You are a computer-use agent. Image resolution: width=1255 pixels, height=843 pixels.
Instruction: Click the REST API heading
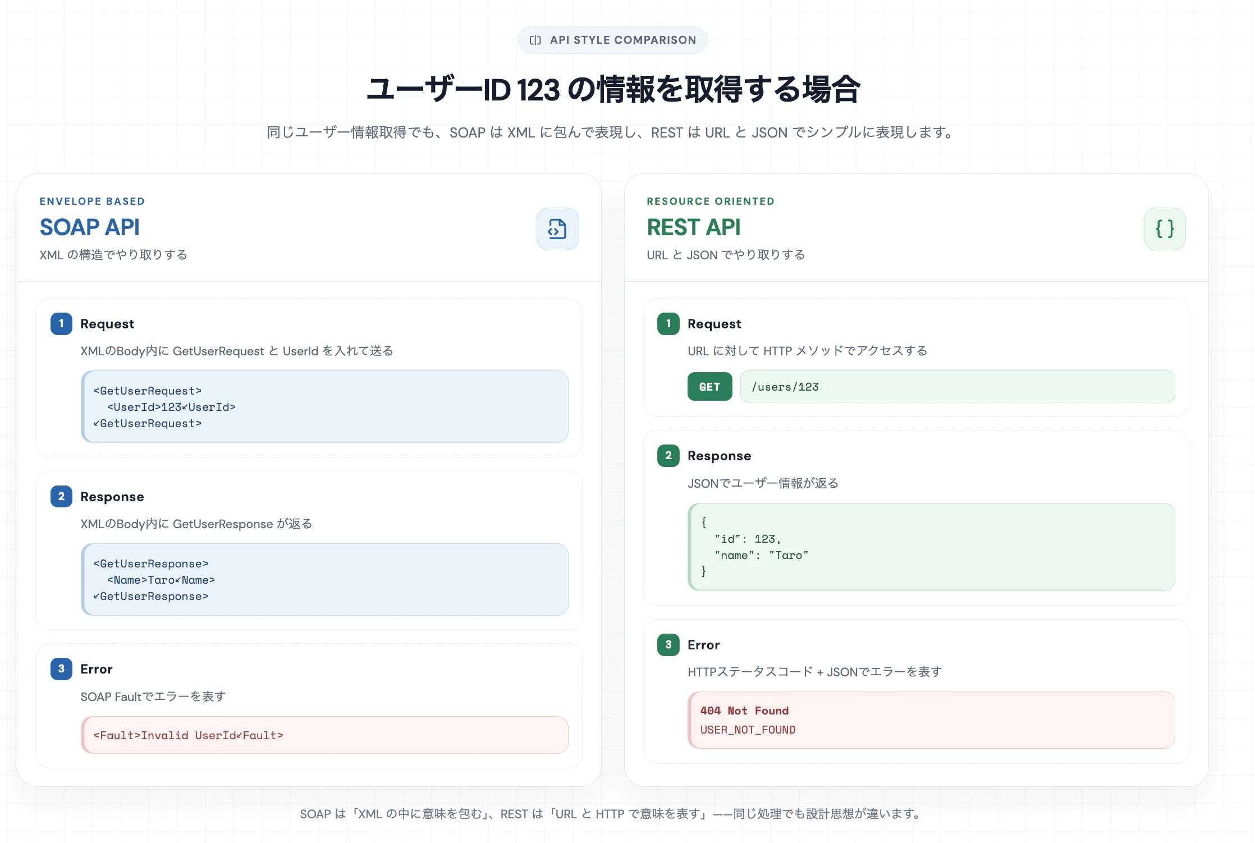(x=694, y=227)
